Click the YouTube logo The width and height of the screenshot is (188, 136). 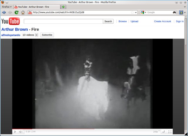(x=11, y=21)
